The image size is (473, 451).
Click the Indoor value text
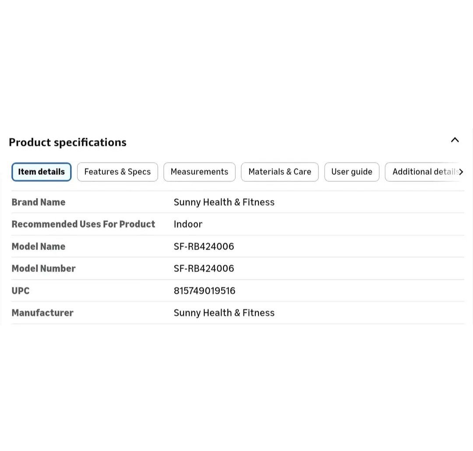tap(188, 224)
